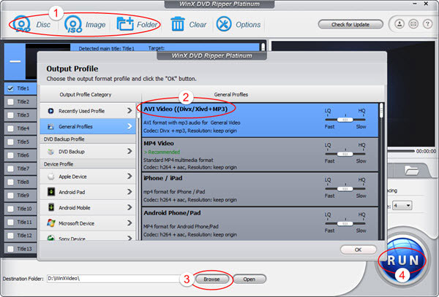Adjust the Android Phone/Pad quality slider

click(x=345, y=223)
